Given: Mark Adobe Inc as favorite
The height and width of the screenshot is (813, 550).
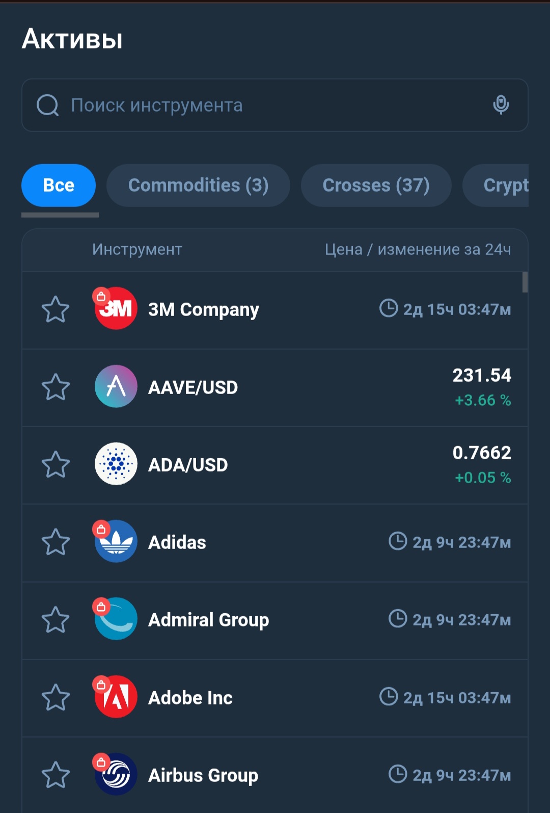Looking at the screenshot, I should (x=56, y=697).
